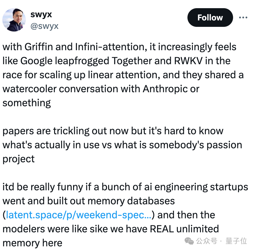
Task: Open the latent.space/p/weekend-spec link
Action: pyautogui.click(x=78, y=215)
